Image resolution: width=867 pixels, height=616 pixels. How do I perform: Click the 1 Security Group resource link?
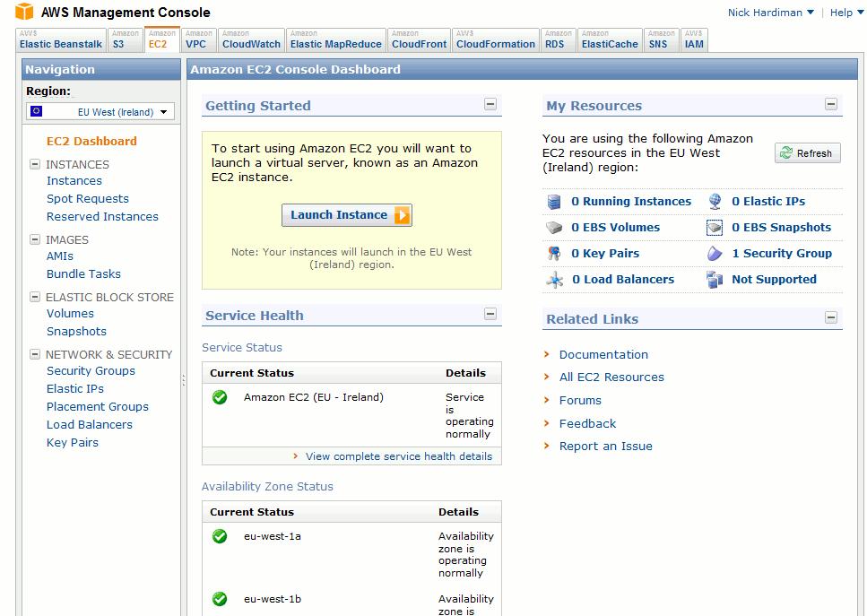(x=782, y=253)
